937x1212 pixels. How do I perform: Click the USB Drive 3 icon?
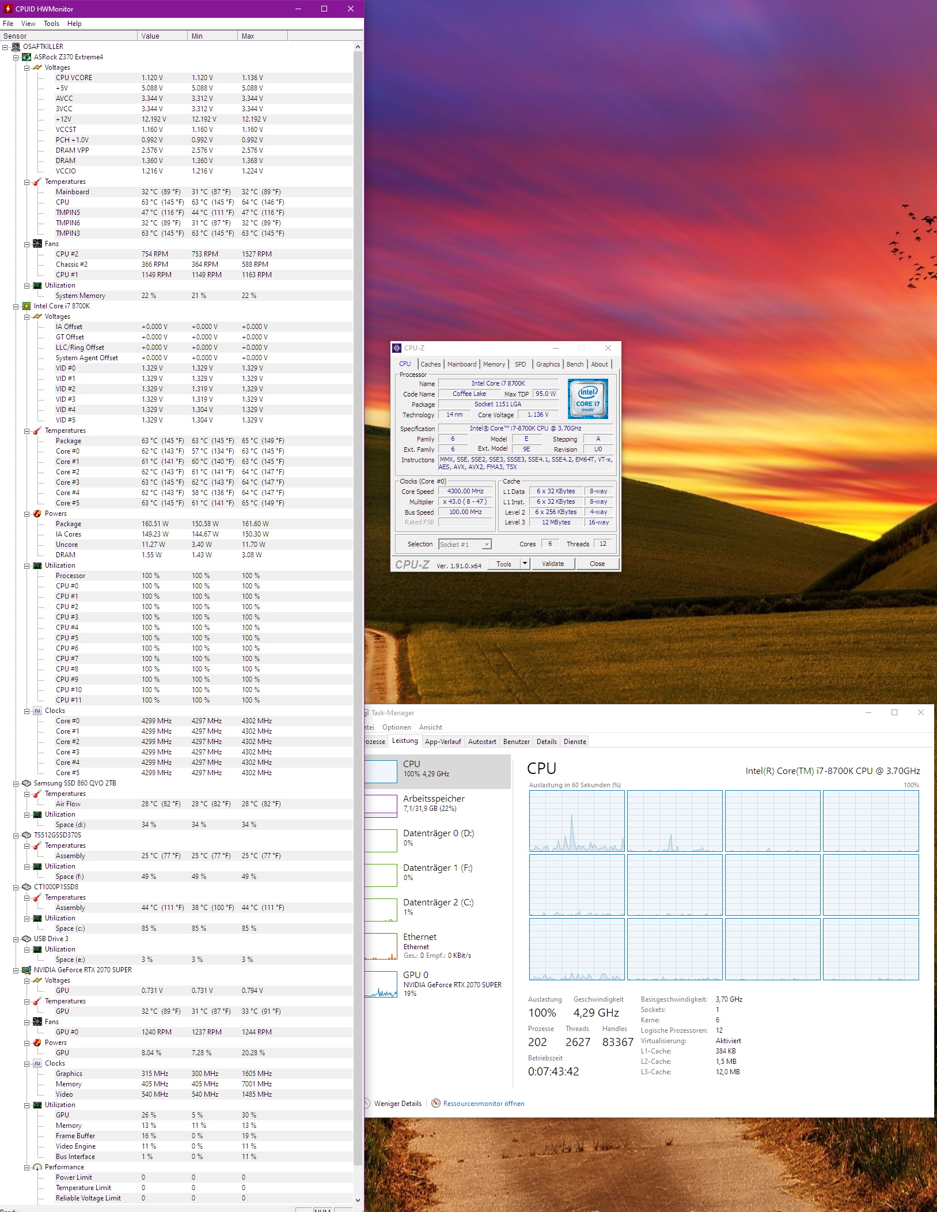pos(26,939)
